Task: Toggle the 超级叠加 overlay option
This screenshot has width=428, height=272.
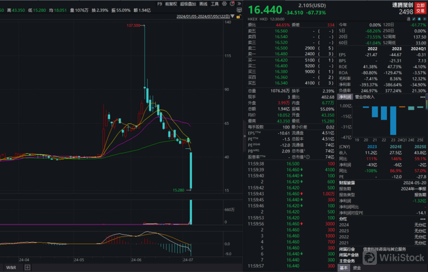Action: point(188,4)
